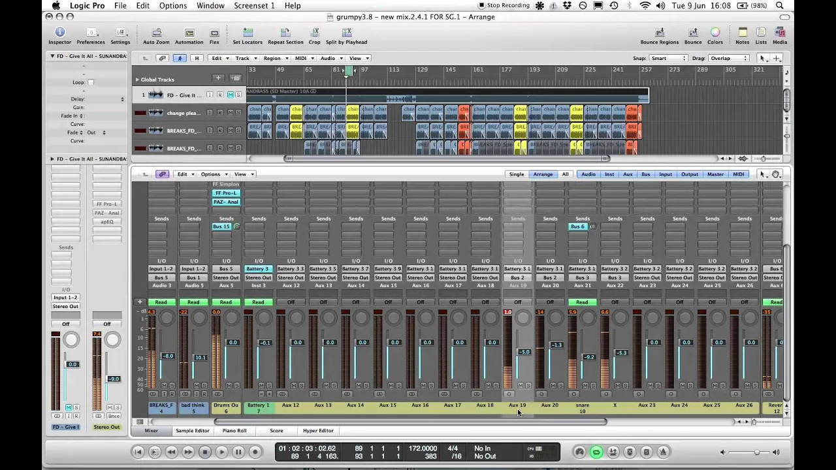Toggle the Aux channel filter in mixer
836x470 pixels.
click(x=628, y=174)
